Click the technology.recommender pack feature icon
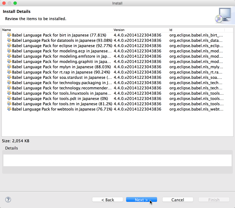Viewport: 235px width, 208px height. (x=9, y=88)
